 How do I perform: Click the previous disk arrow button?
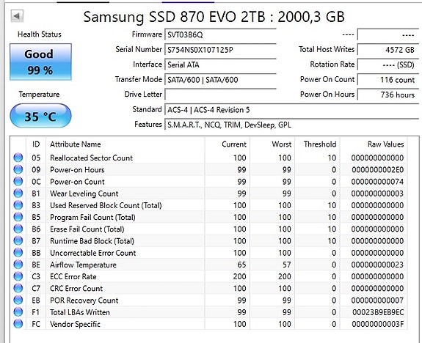(x=17, y=16)
